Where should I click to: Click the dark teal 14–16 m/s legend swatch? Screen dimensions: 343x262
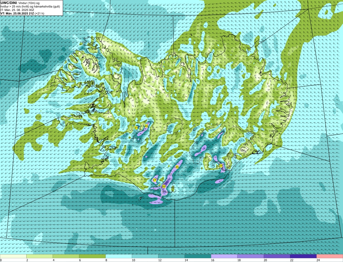point(198,256)
